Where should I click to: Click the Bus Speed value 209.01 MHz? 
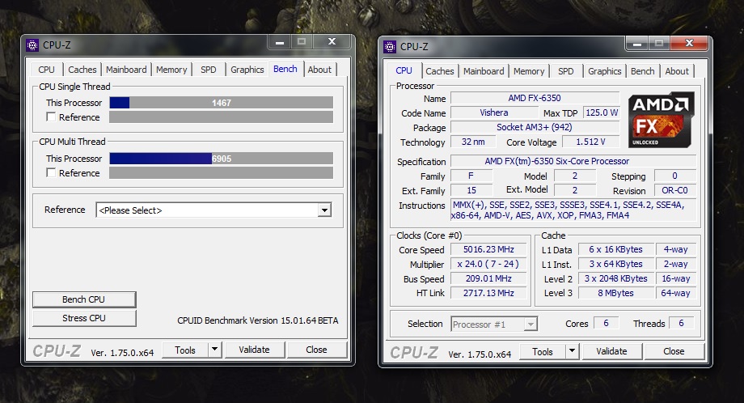click(x=488, y=278)
